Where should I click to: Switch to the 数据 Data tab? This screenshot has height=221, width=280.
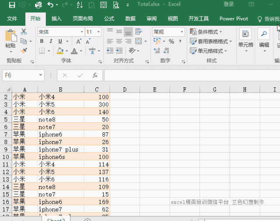point(130,18)
